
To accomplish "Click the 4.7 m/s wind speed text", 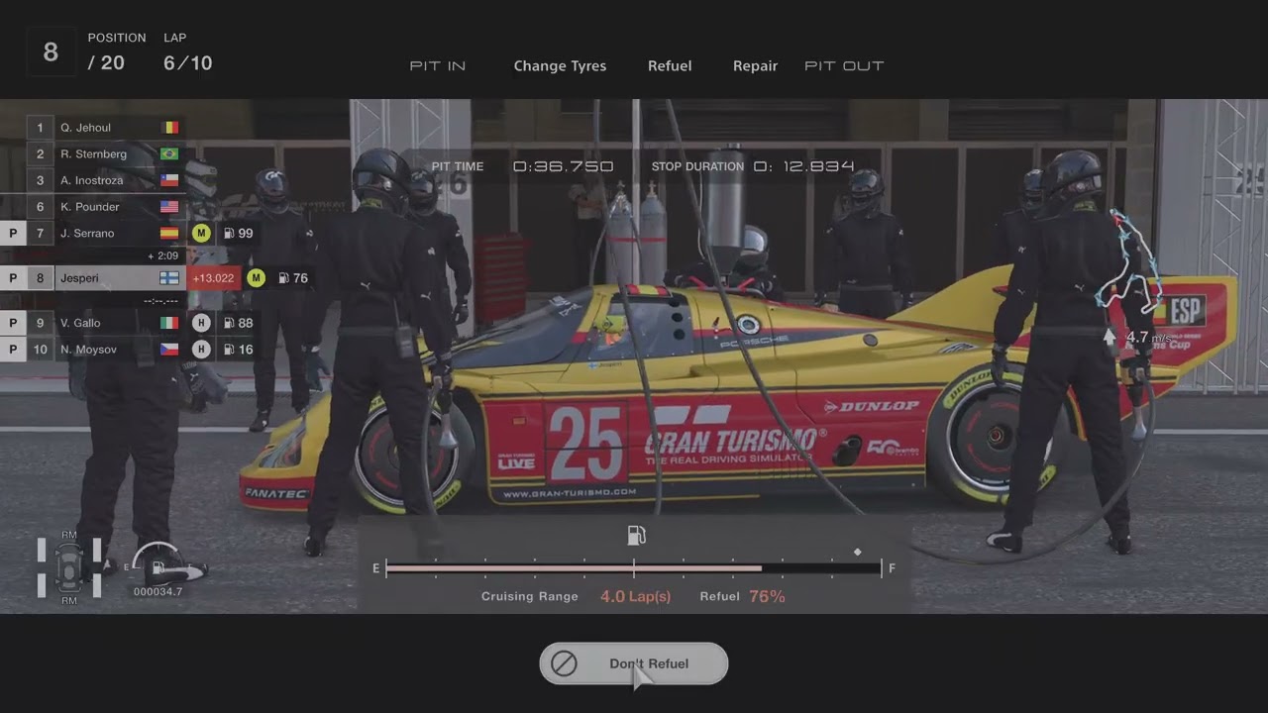I will pos(1148,338).
